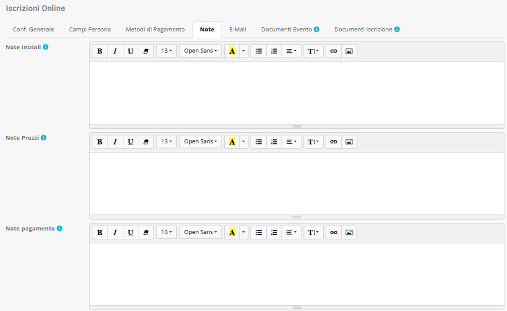Open line height dropdown in Note iniziali
507x311 pixels.
point(313,51)
